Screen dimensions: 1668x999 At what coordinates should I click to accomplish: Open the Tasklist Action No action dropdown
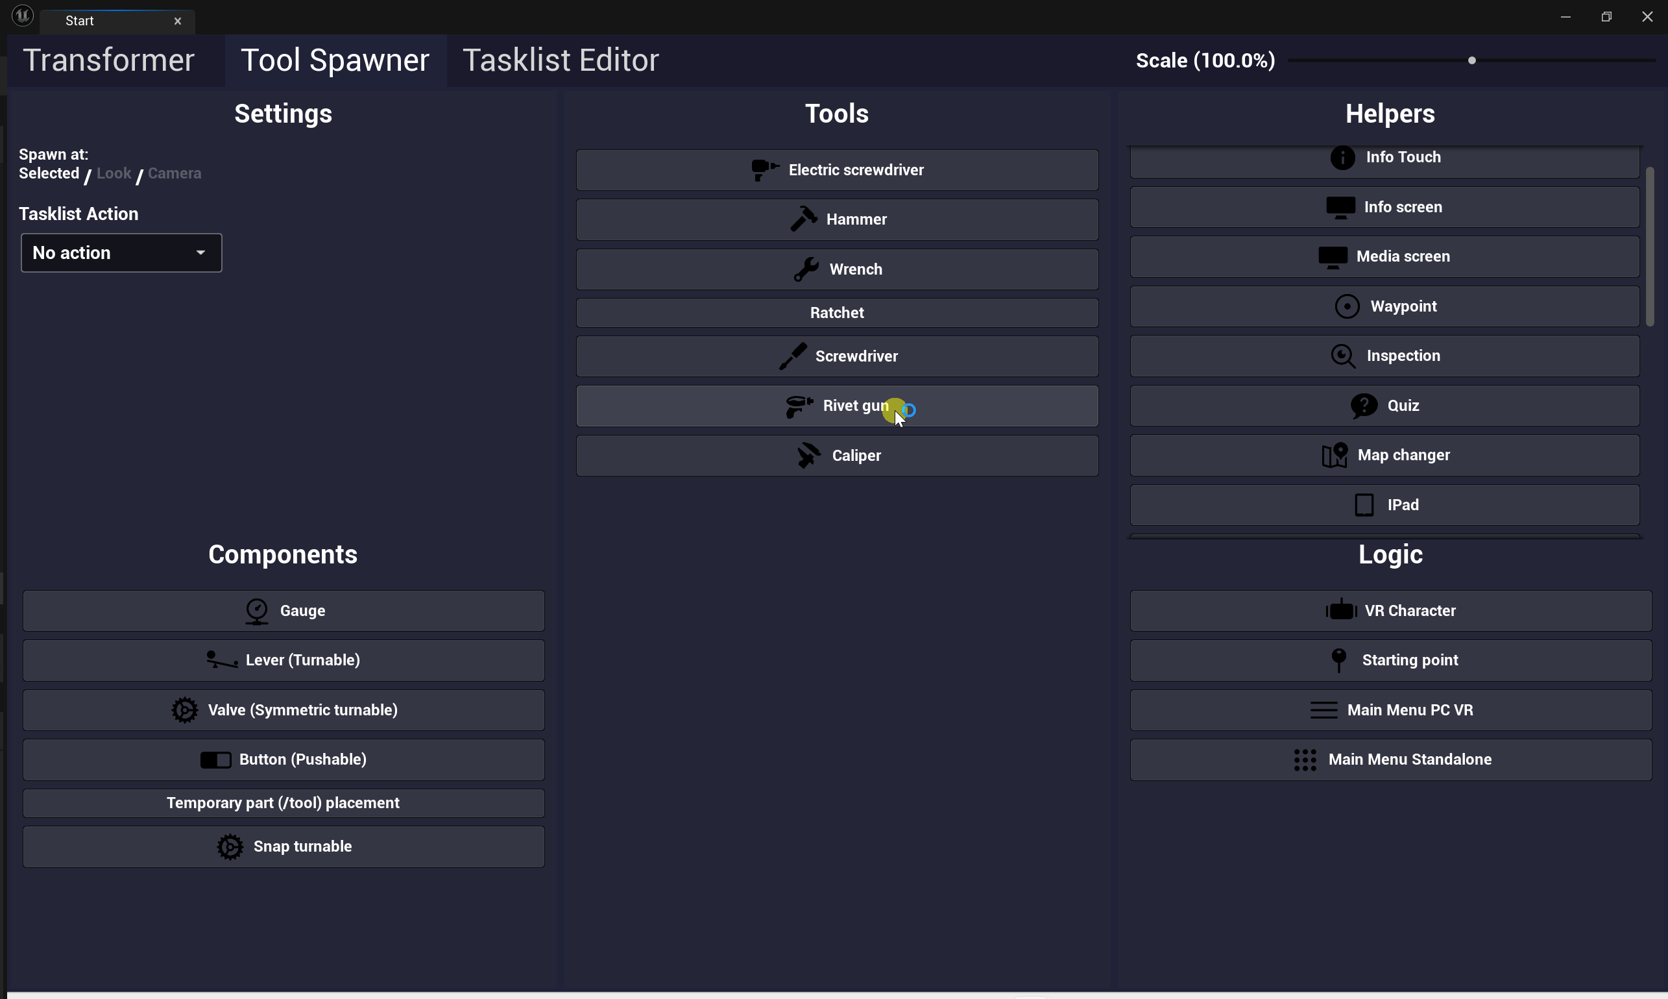pos(121,253)
